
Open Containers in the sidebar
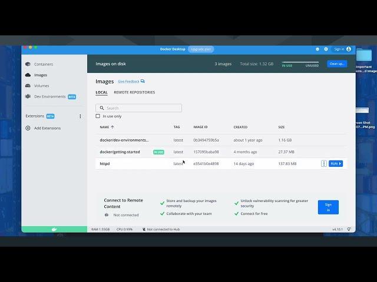coord(44,64)
